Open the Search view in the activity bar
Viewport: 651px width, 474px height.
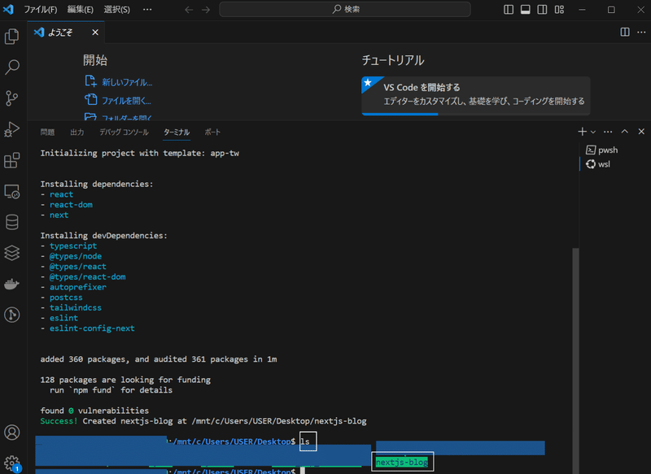(11, 67)
